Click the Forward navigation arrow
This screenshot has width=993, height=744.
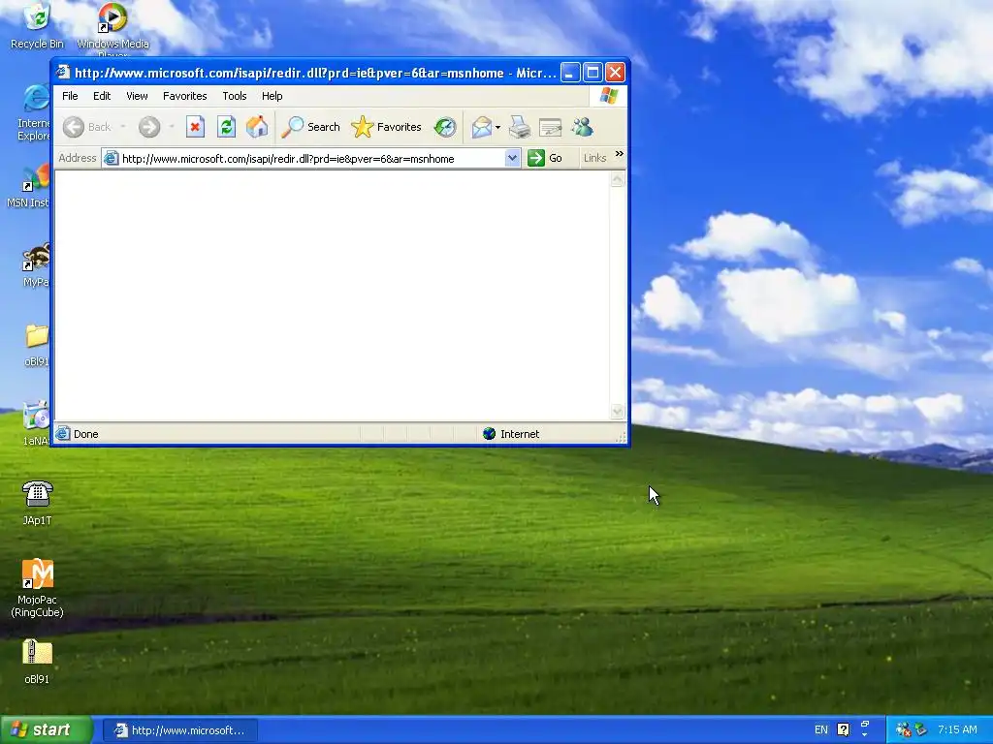149,127
